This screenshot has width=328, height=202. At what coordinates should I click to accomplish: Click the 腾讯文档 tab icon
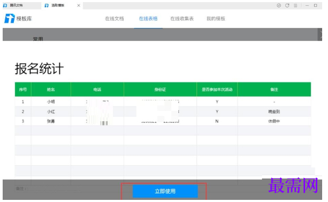coord(5,5)
